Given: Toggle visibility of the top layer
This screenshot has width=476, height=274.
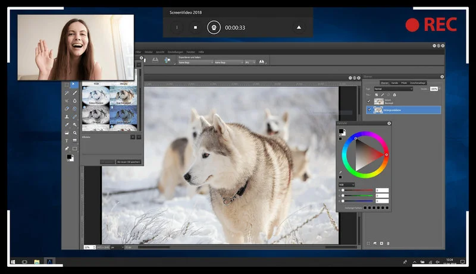Looking at the screenshot, I should [x=369, y=102].
